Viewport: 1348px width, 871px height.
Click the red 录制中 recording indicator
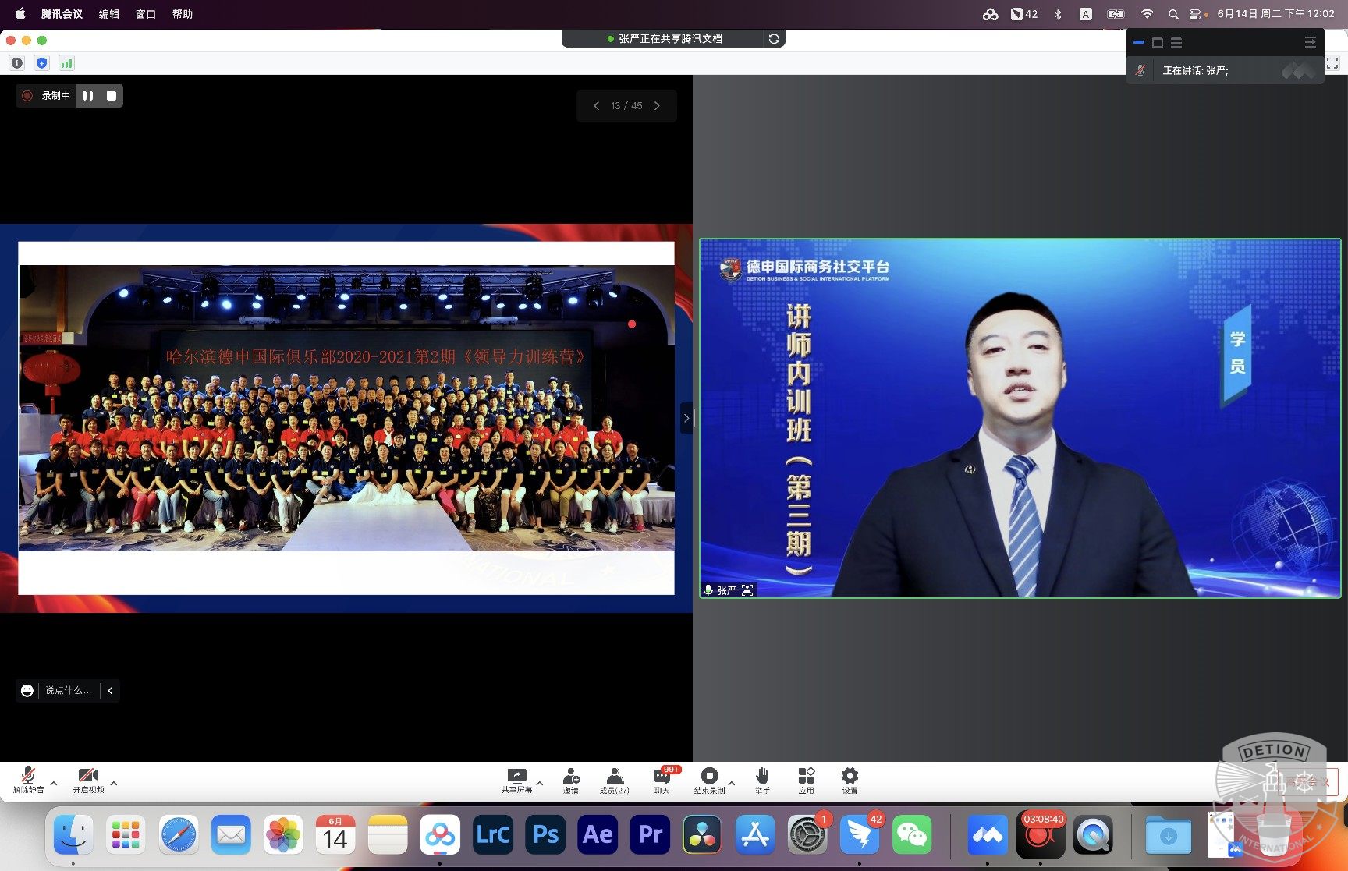[x=27, y=96]
